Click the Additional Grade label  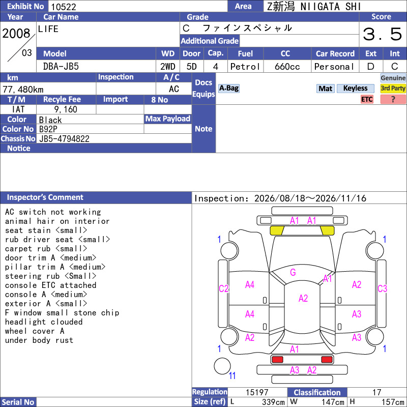coord(210,41)
